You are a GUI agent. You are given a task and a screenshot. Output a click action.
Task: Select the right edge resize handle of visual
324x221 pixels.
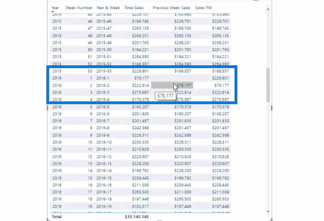click(x=271, y=107)
